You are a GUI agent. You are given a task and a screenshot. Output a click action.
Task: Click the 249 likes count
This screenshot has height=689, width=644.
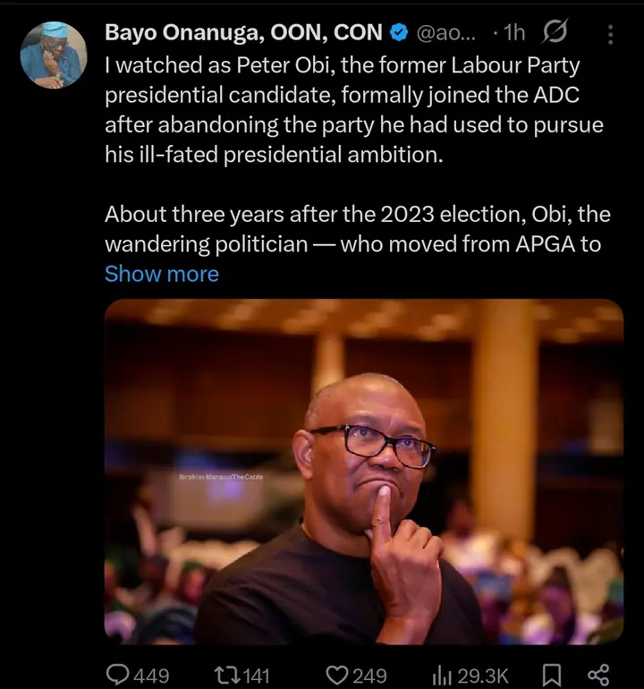[369, 675]
